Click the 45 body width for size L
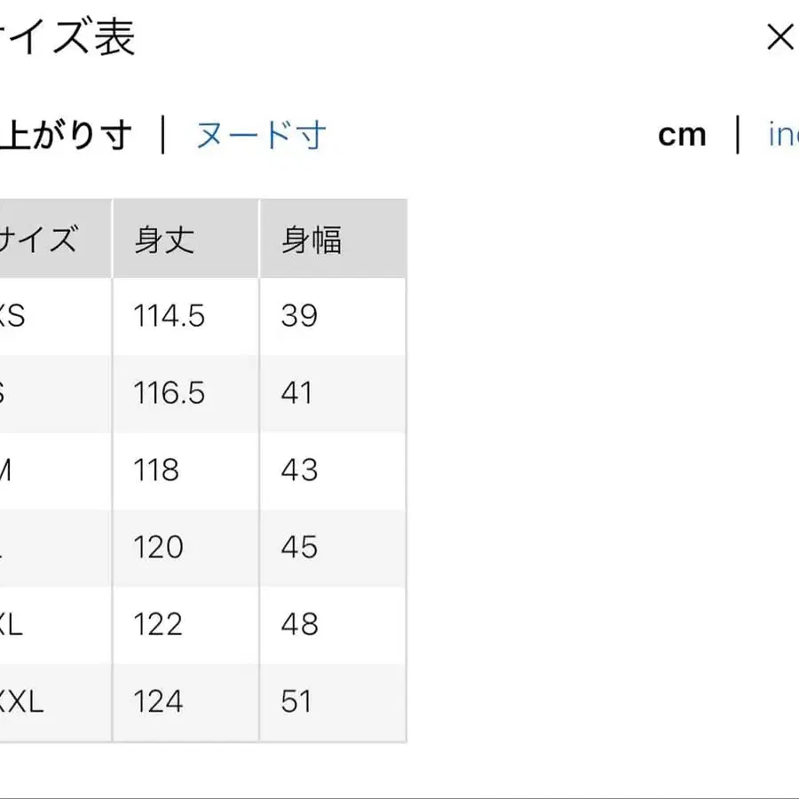This screenshot has width=799, height=799. tap(297, 548)
